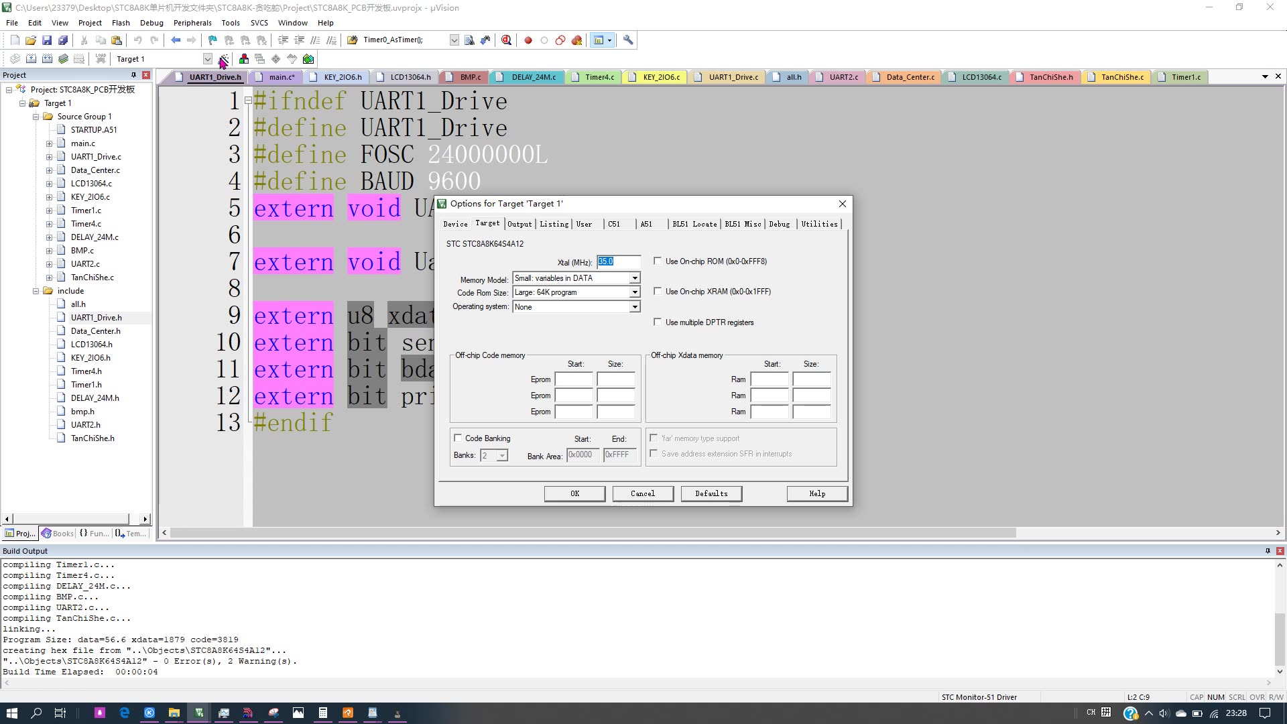Open the Peripherals menu
1287x724 pixels.
(x=192, y=23)
